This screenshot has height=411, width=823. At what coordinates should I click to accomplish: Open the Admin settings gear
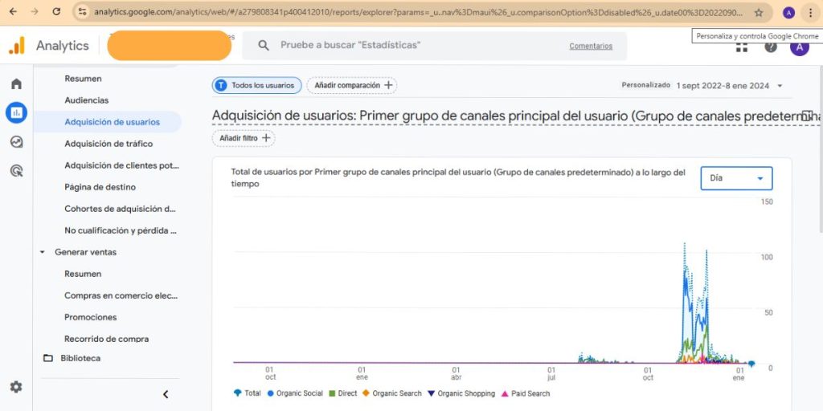(16, 387)
